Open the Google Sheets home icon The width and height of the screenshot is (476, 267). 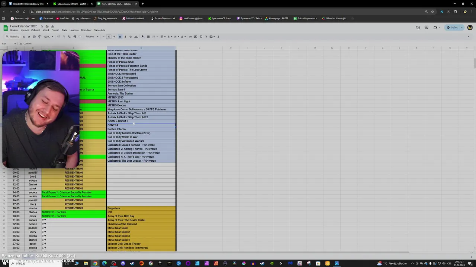point(6,28)
